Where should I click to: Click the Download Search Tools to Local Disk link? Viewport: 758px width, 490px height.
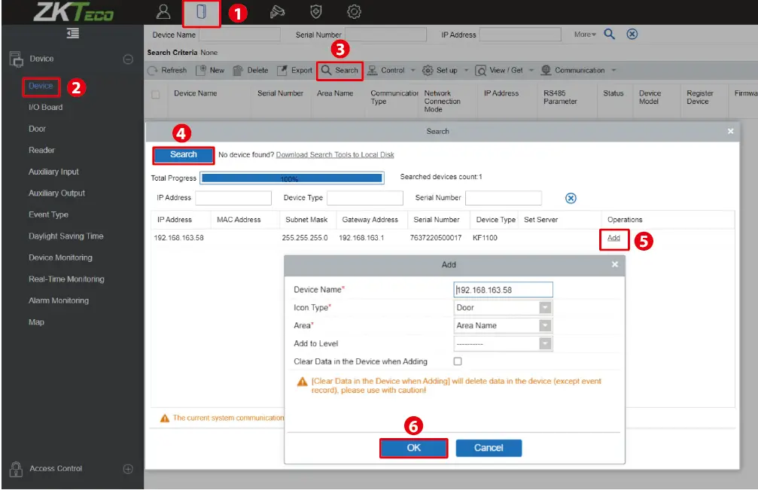[335, 155]
